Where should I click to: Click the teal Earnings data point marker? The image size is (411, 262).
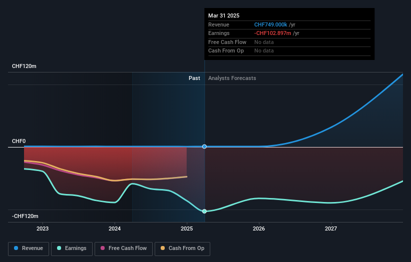(x=204, y=211)
